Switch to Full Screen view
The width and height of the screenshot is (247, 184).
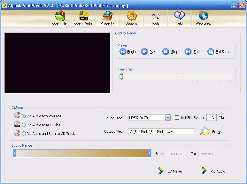coord(220,52)
